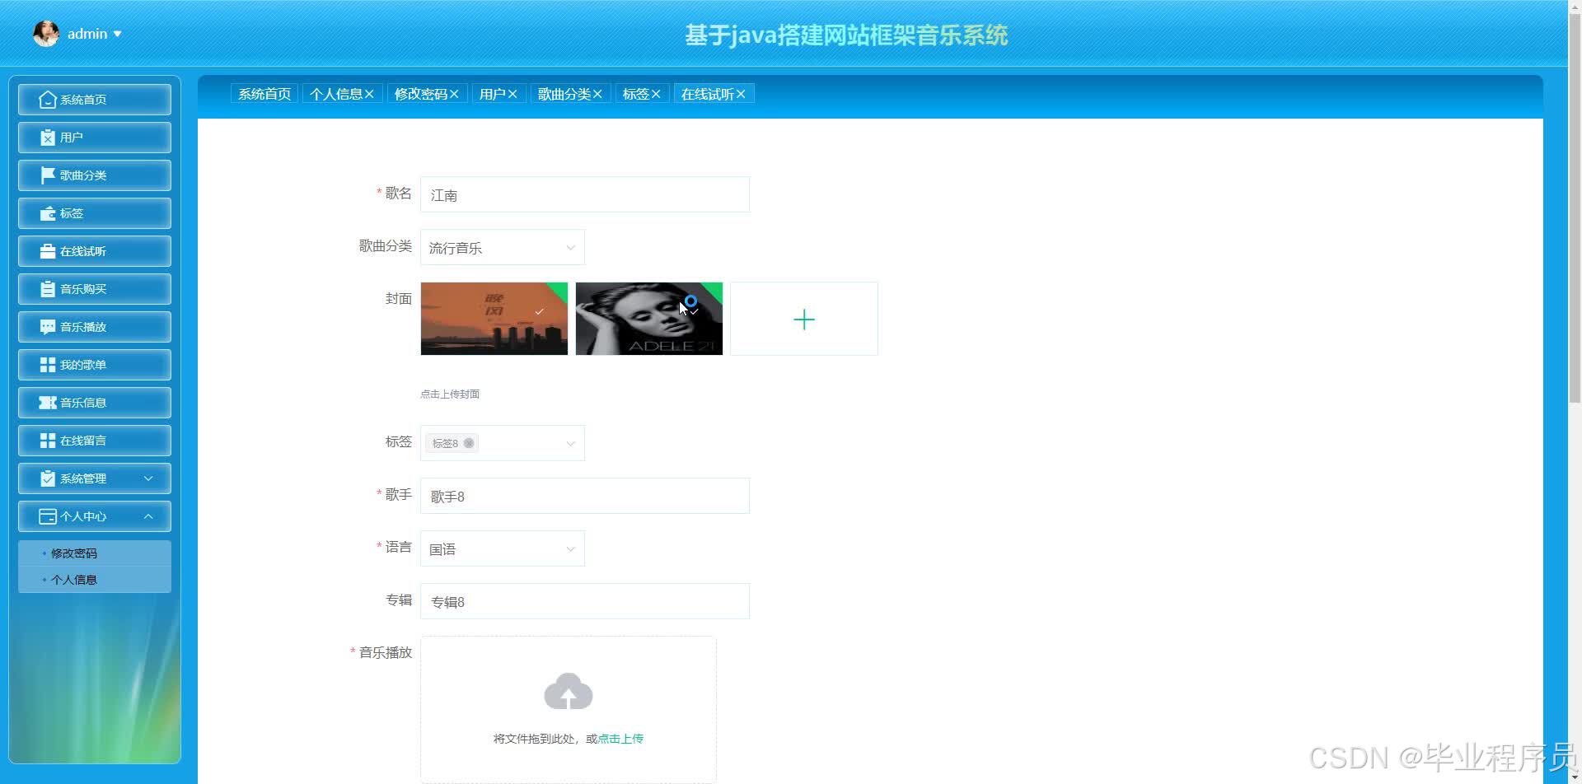
Task: Close the 在线试听 tab
Action: [x=741, y=94]
